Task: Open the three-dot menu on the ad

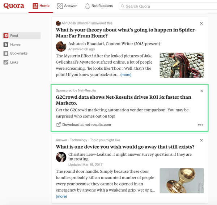Action: pos(201,125)
